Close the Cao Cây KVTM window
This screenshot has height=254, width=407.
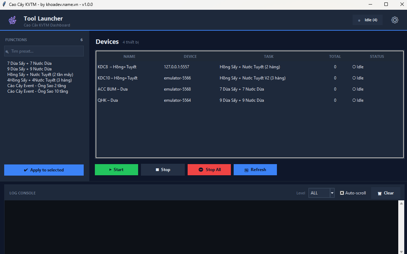click(401, 5)
